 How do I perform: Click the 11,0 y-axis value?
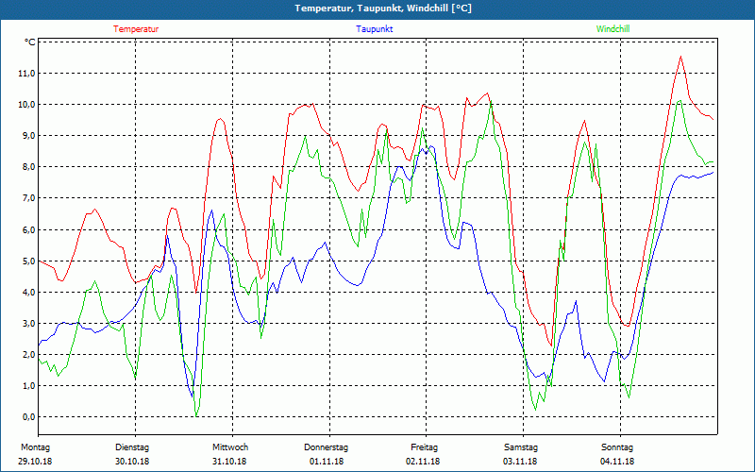26,74
